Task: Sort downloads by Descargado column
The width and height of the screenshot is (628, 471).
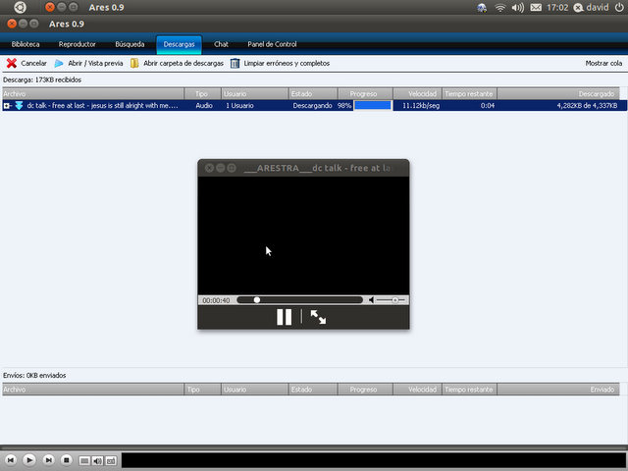Action: click(x=558, y=94)
